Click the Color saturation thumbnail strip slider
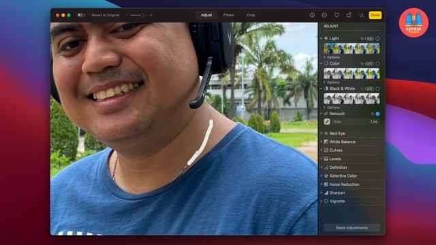Image resolution: width=436 pixels, height=245 pixels. (x=352, y=73)
